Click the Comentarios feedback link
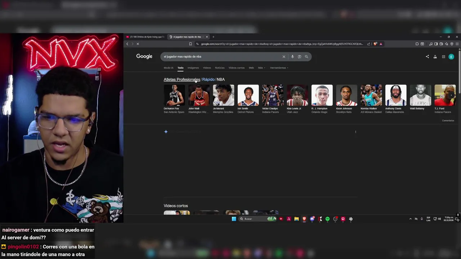The width and height of the screenshot is (461, 259). pos(448,121)
